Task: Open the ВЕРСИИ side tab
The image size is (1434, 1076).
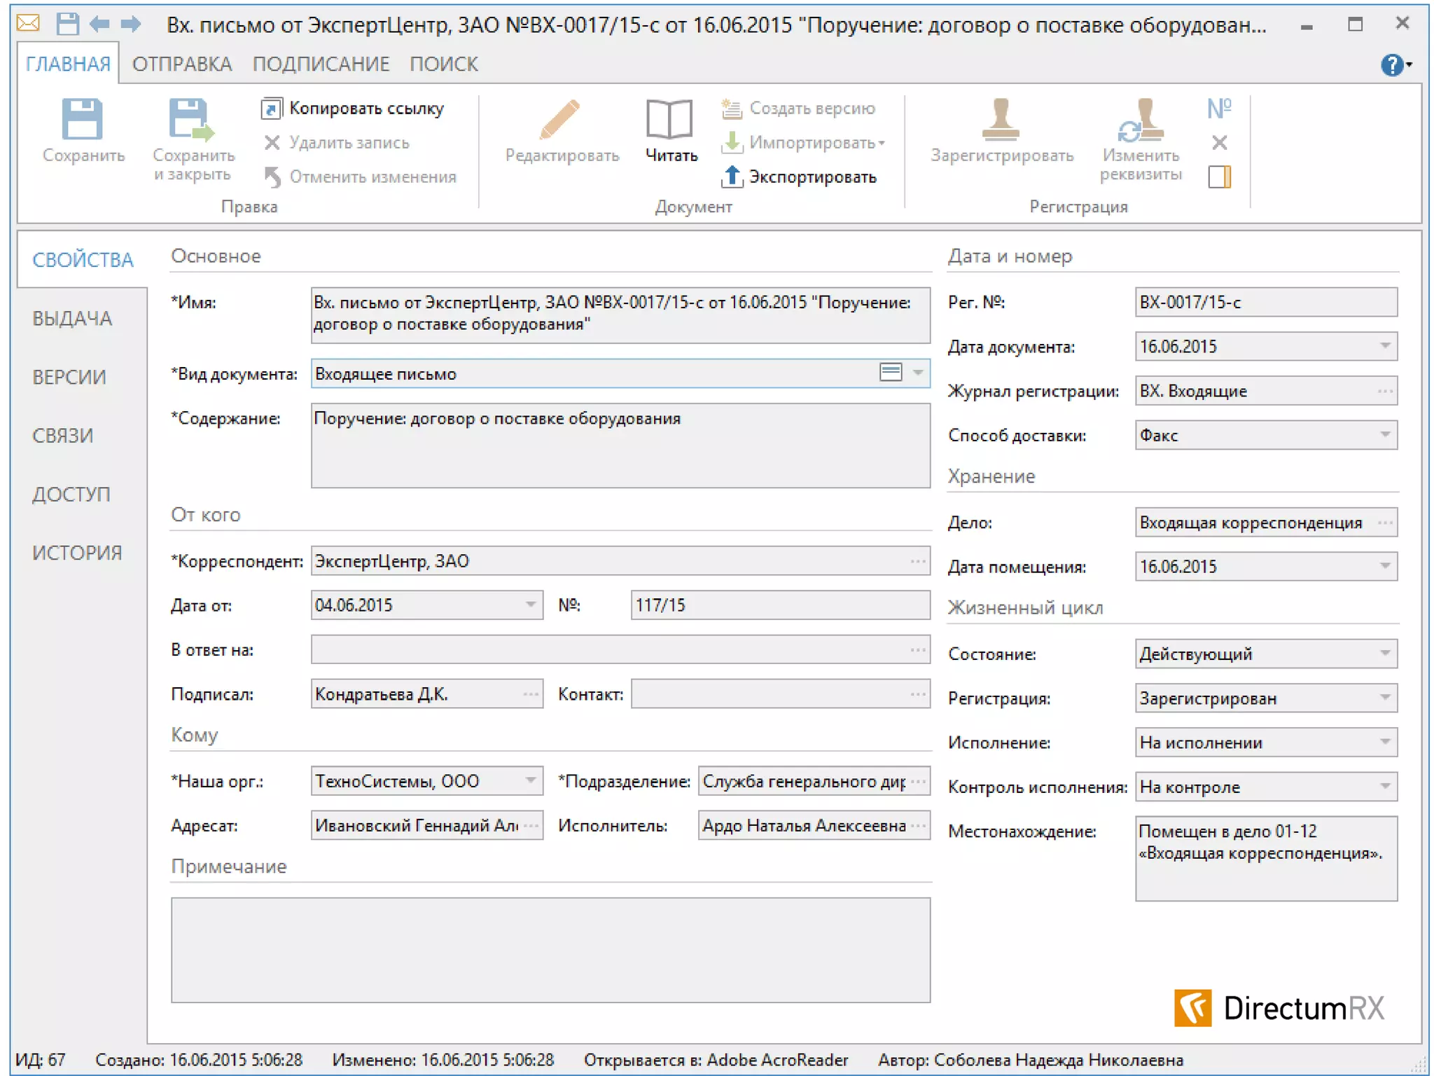Action: (69, 377)
